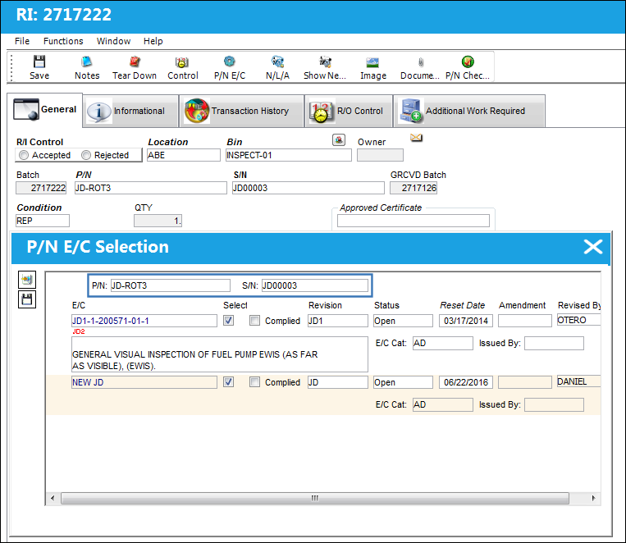
Task: Open the Notes toolbar icon
Action: [x=87, y=62]
